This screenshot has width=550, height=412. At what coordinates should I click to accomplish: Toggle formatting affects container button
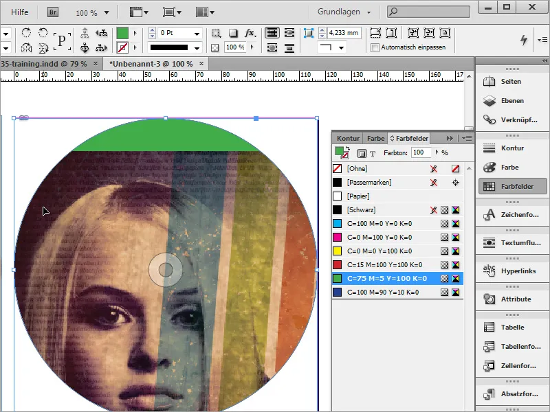[362, 153]
